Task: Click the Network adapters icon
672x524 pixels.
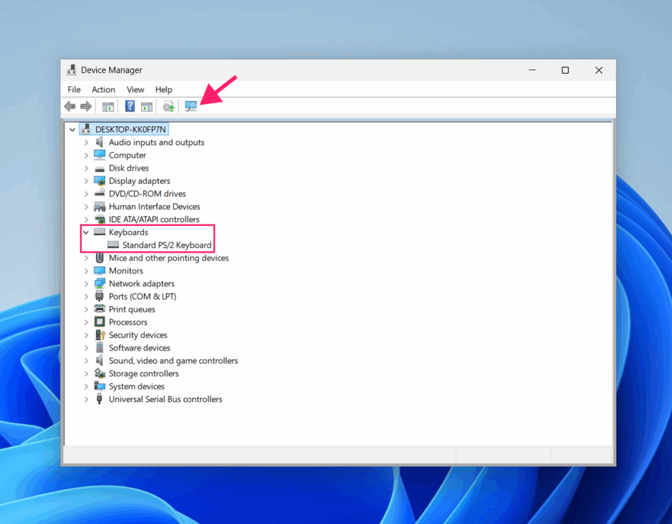Action: click(100, 284)
